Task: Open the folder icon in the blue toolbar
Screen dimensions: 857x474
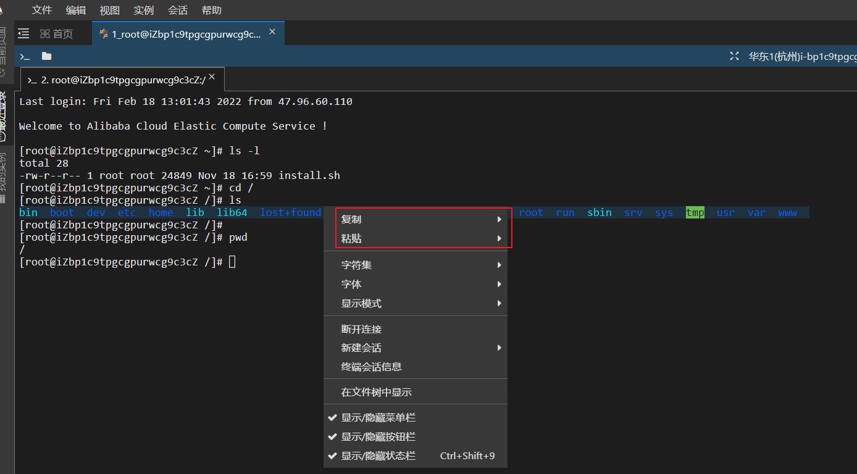Action: pos(46,56)
